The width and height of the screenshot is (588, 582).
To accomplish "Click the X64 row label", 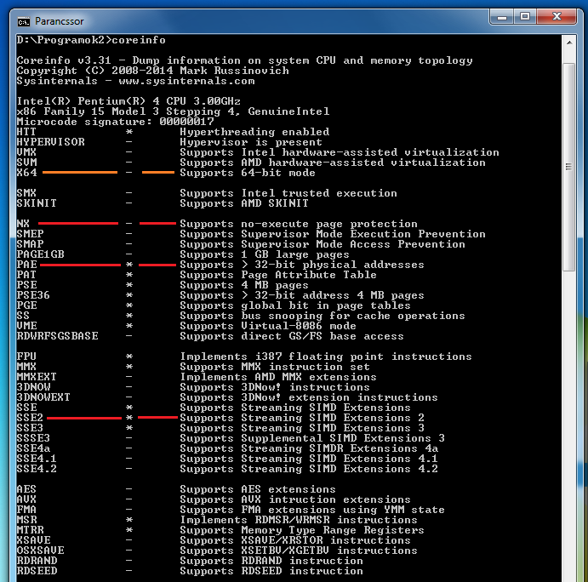I will (26, 173).
